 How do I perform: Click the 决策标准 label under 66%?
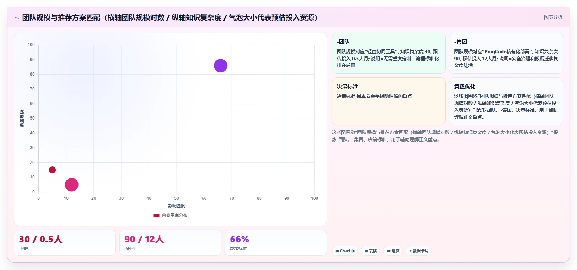coord(238,249)
